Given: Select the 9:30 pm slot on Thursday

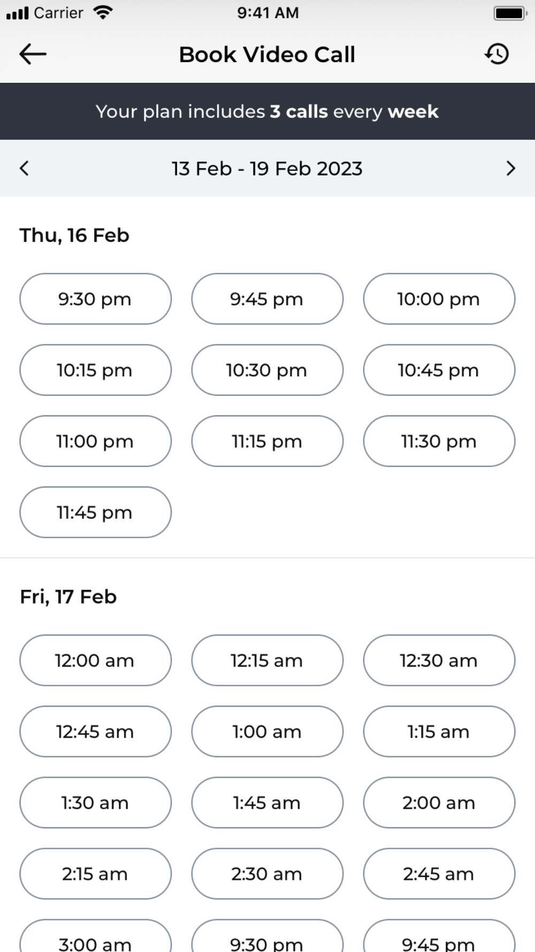Looking at the screenshot, I should click(x=96, y=299).
